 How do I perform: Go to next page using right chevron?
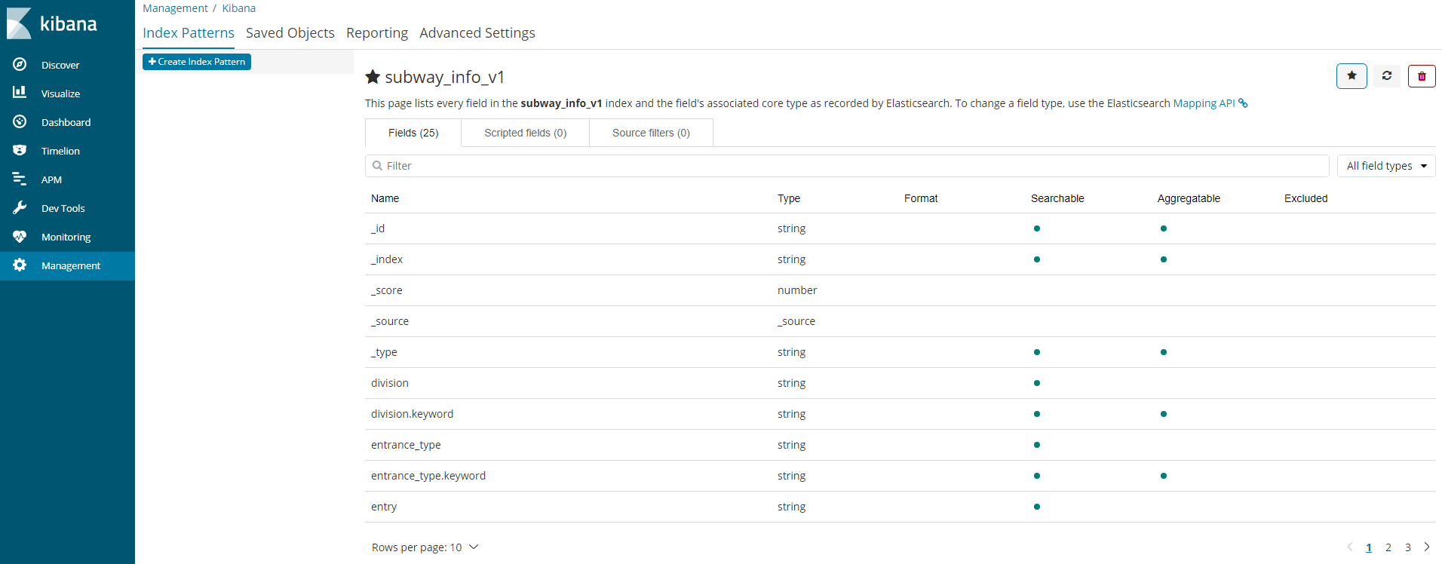[1427, 547]
